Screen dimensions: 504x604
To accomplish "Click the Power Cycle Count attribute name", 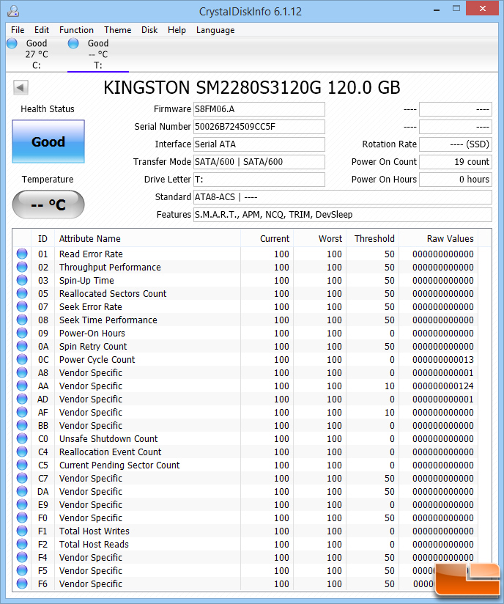I will [97, 360].
